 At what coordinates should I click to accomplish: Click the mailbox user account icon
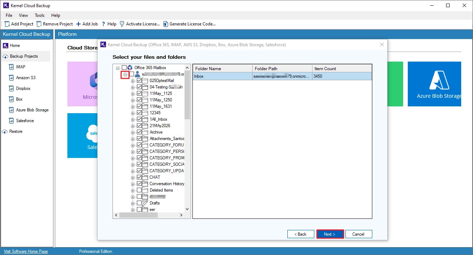point(137,74)
